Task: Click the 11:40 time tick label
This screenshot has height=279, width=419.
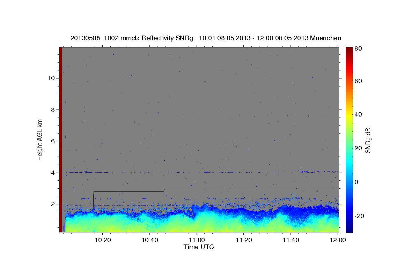Action: click(291, 240)
